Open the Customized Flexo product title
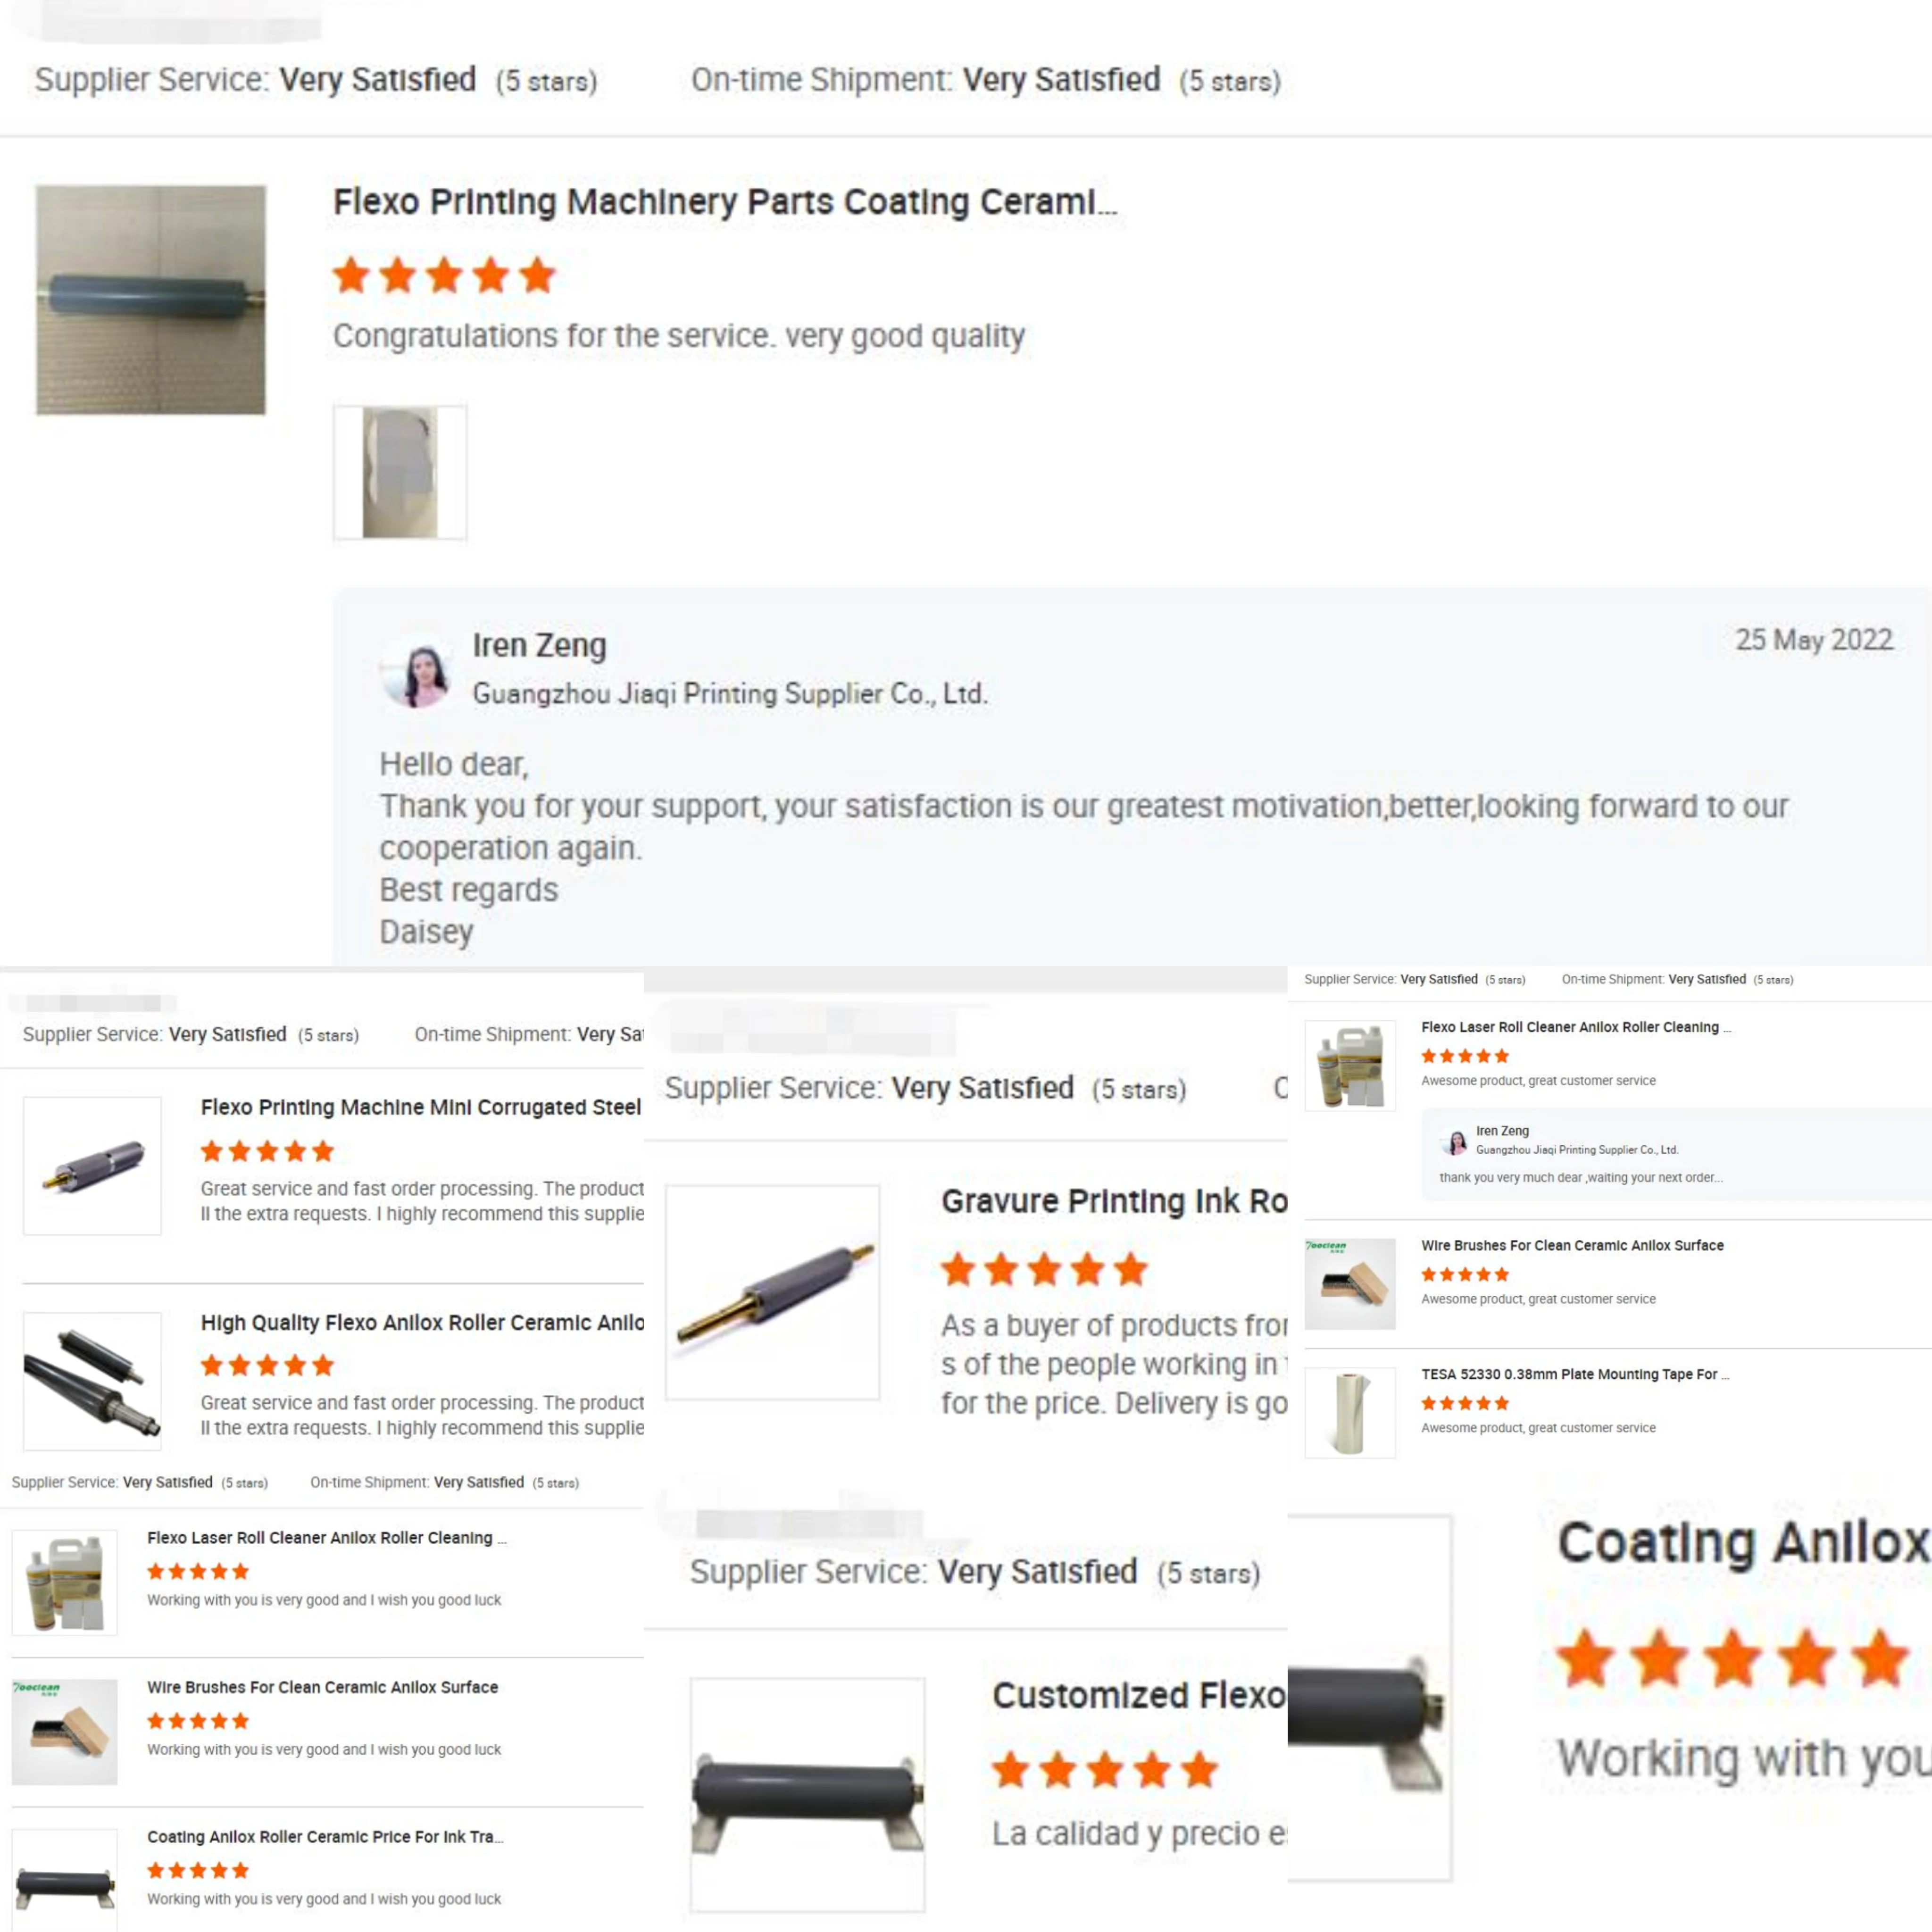The height and width of the screenshot is (1932, 1932). pos(1139,1695)
